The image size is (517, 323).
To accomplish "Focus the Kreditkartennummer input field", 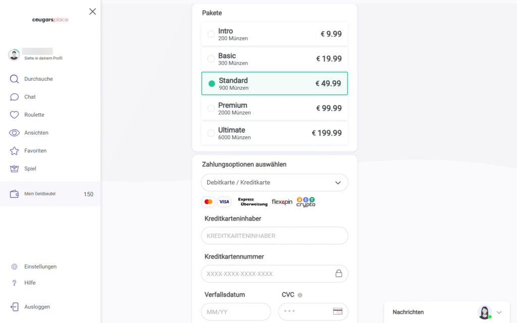I will point(268,274).
